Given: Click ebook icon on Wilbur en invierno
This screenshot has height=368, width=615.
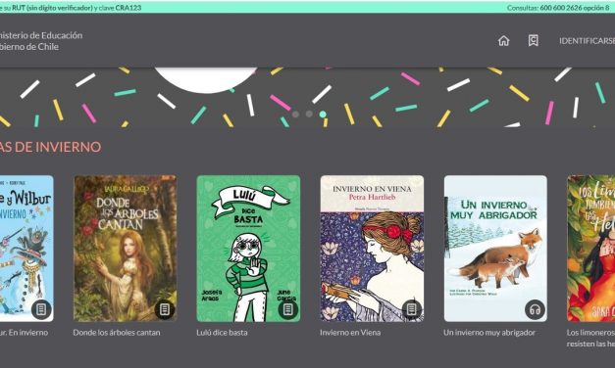Looking at the screenshot, I should click(41, 309).
